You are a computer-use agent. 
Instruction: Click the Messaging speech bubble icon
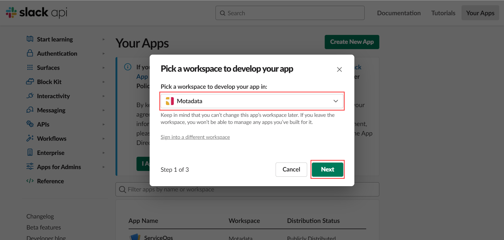click(30, 110)
